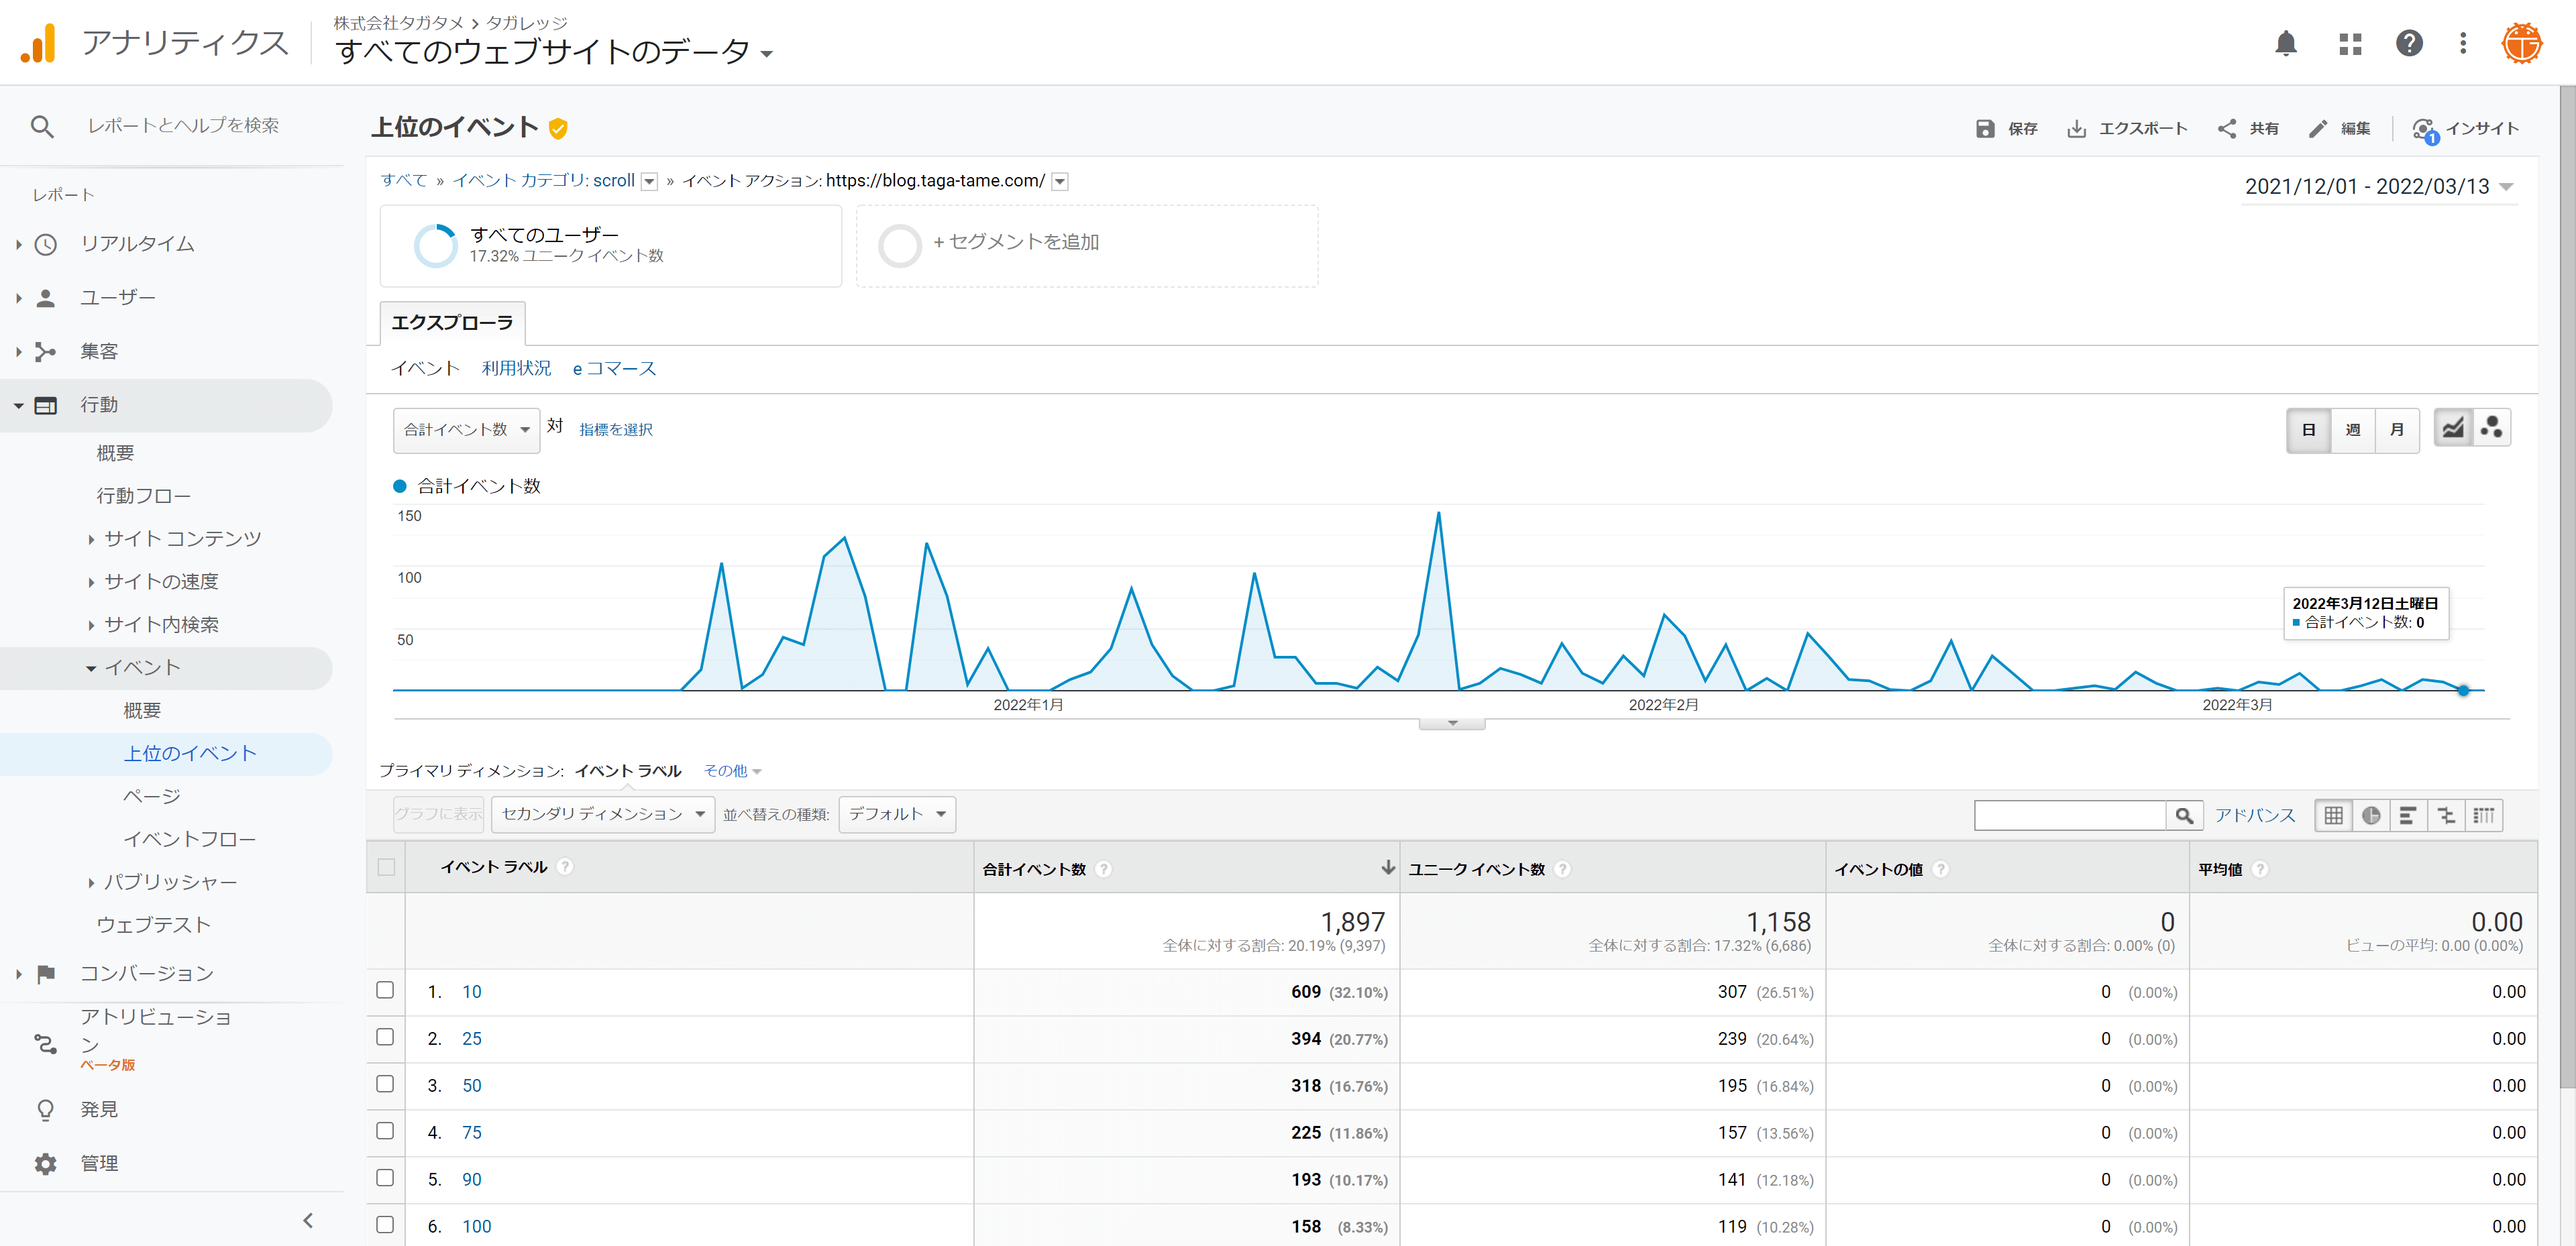Click the コンバージョン flag icon
Screen dimensions: 2576x1246
coord(46,974)
